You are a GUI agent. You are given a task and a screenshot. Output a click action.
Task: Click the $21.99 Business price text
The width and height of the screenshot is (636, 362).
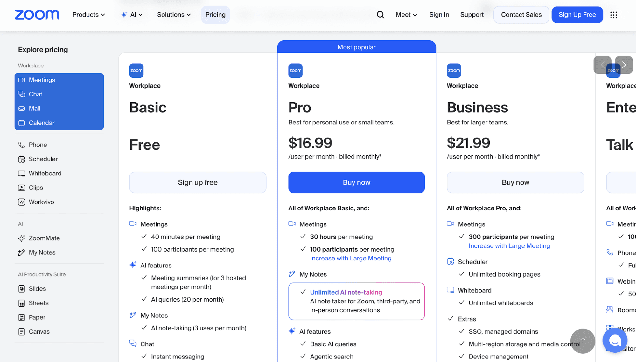tap(468, 143)
